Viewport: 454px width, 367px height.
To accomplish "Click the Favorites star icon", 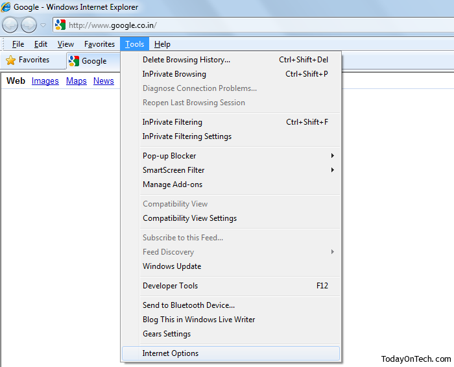I will [11, 60].
